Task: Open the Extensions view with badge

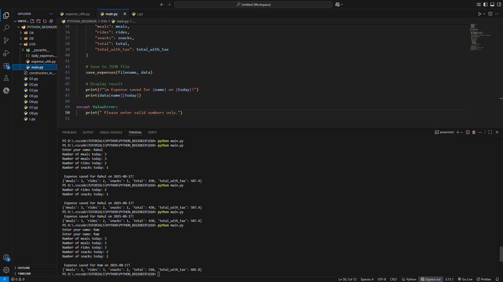Action: coord(6,66)
